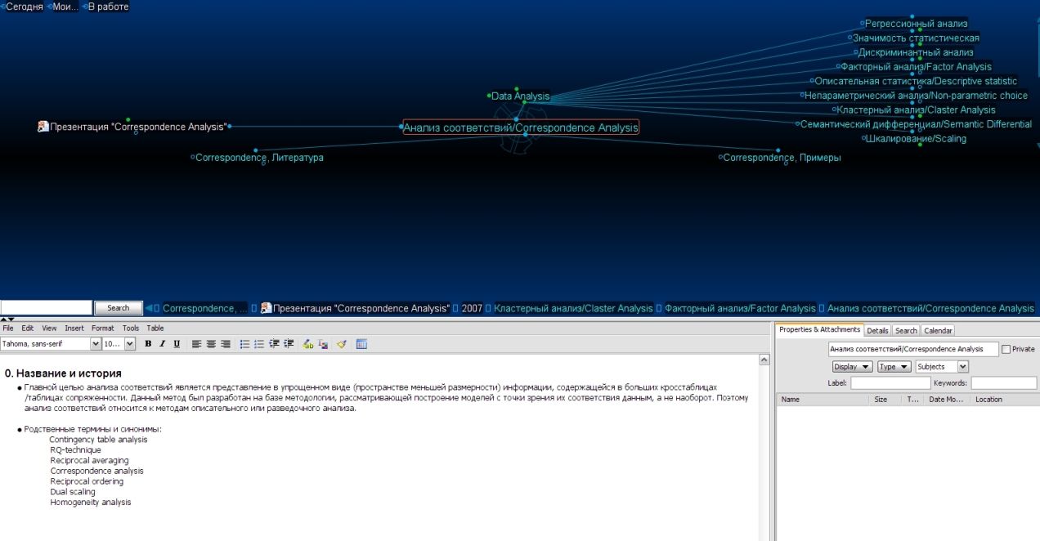Activate Шкалирование/Scaling thought
The height and width of the screenshot is (541, 1040).
[916, 139]
